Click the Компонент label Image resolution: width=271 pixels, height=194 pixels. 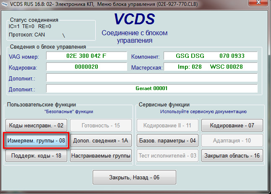pos(145,57)
